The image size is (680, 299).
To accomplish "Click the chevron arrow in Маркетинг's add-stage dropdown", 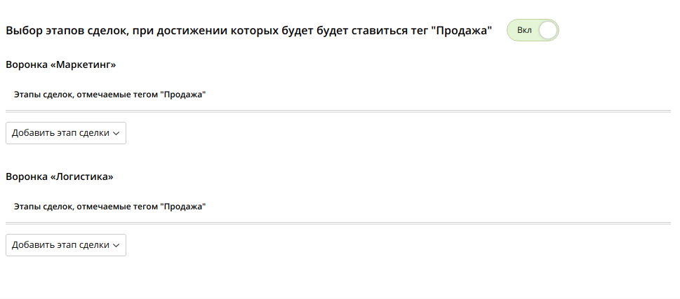I will point(116,134).
